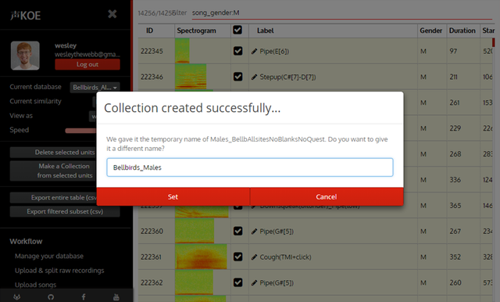
Task: Edit label pencil for Pipe(E[6])
Action: 254,51
